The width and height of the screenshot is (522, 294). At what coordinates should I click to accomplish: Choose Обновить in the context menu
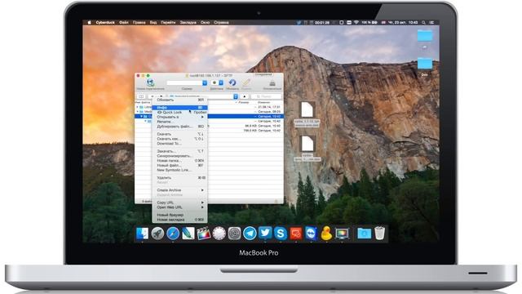[x=179, y=100]
